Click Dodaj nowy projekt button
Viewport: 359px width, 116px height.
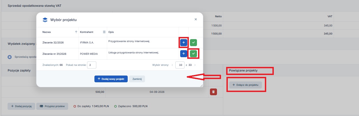(x=111, y=79)
